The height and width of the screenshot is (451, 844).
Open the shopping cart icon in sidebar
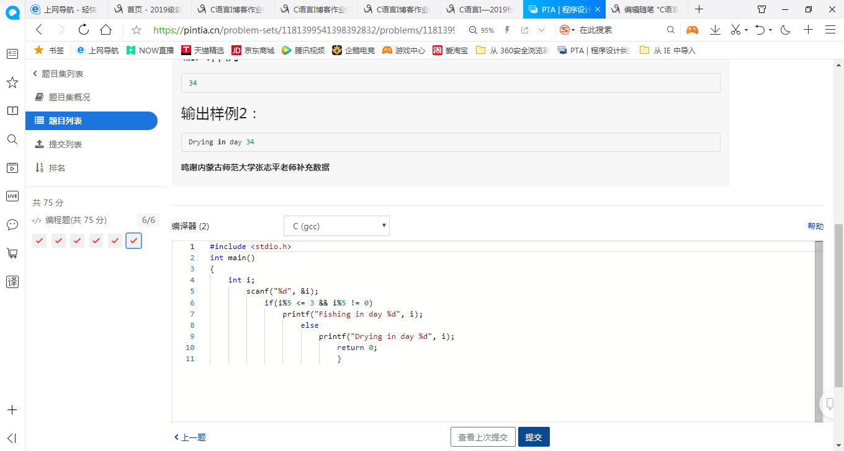12,253
